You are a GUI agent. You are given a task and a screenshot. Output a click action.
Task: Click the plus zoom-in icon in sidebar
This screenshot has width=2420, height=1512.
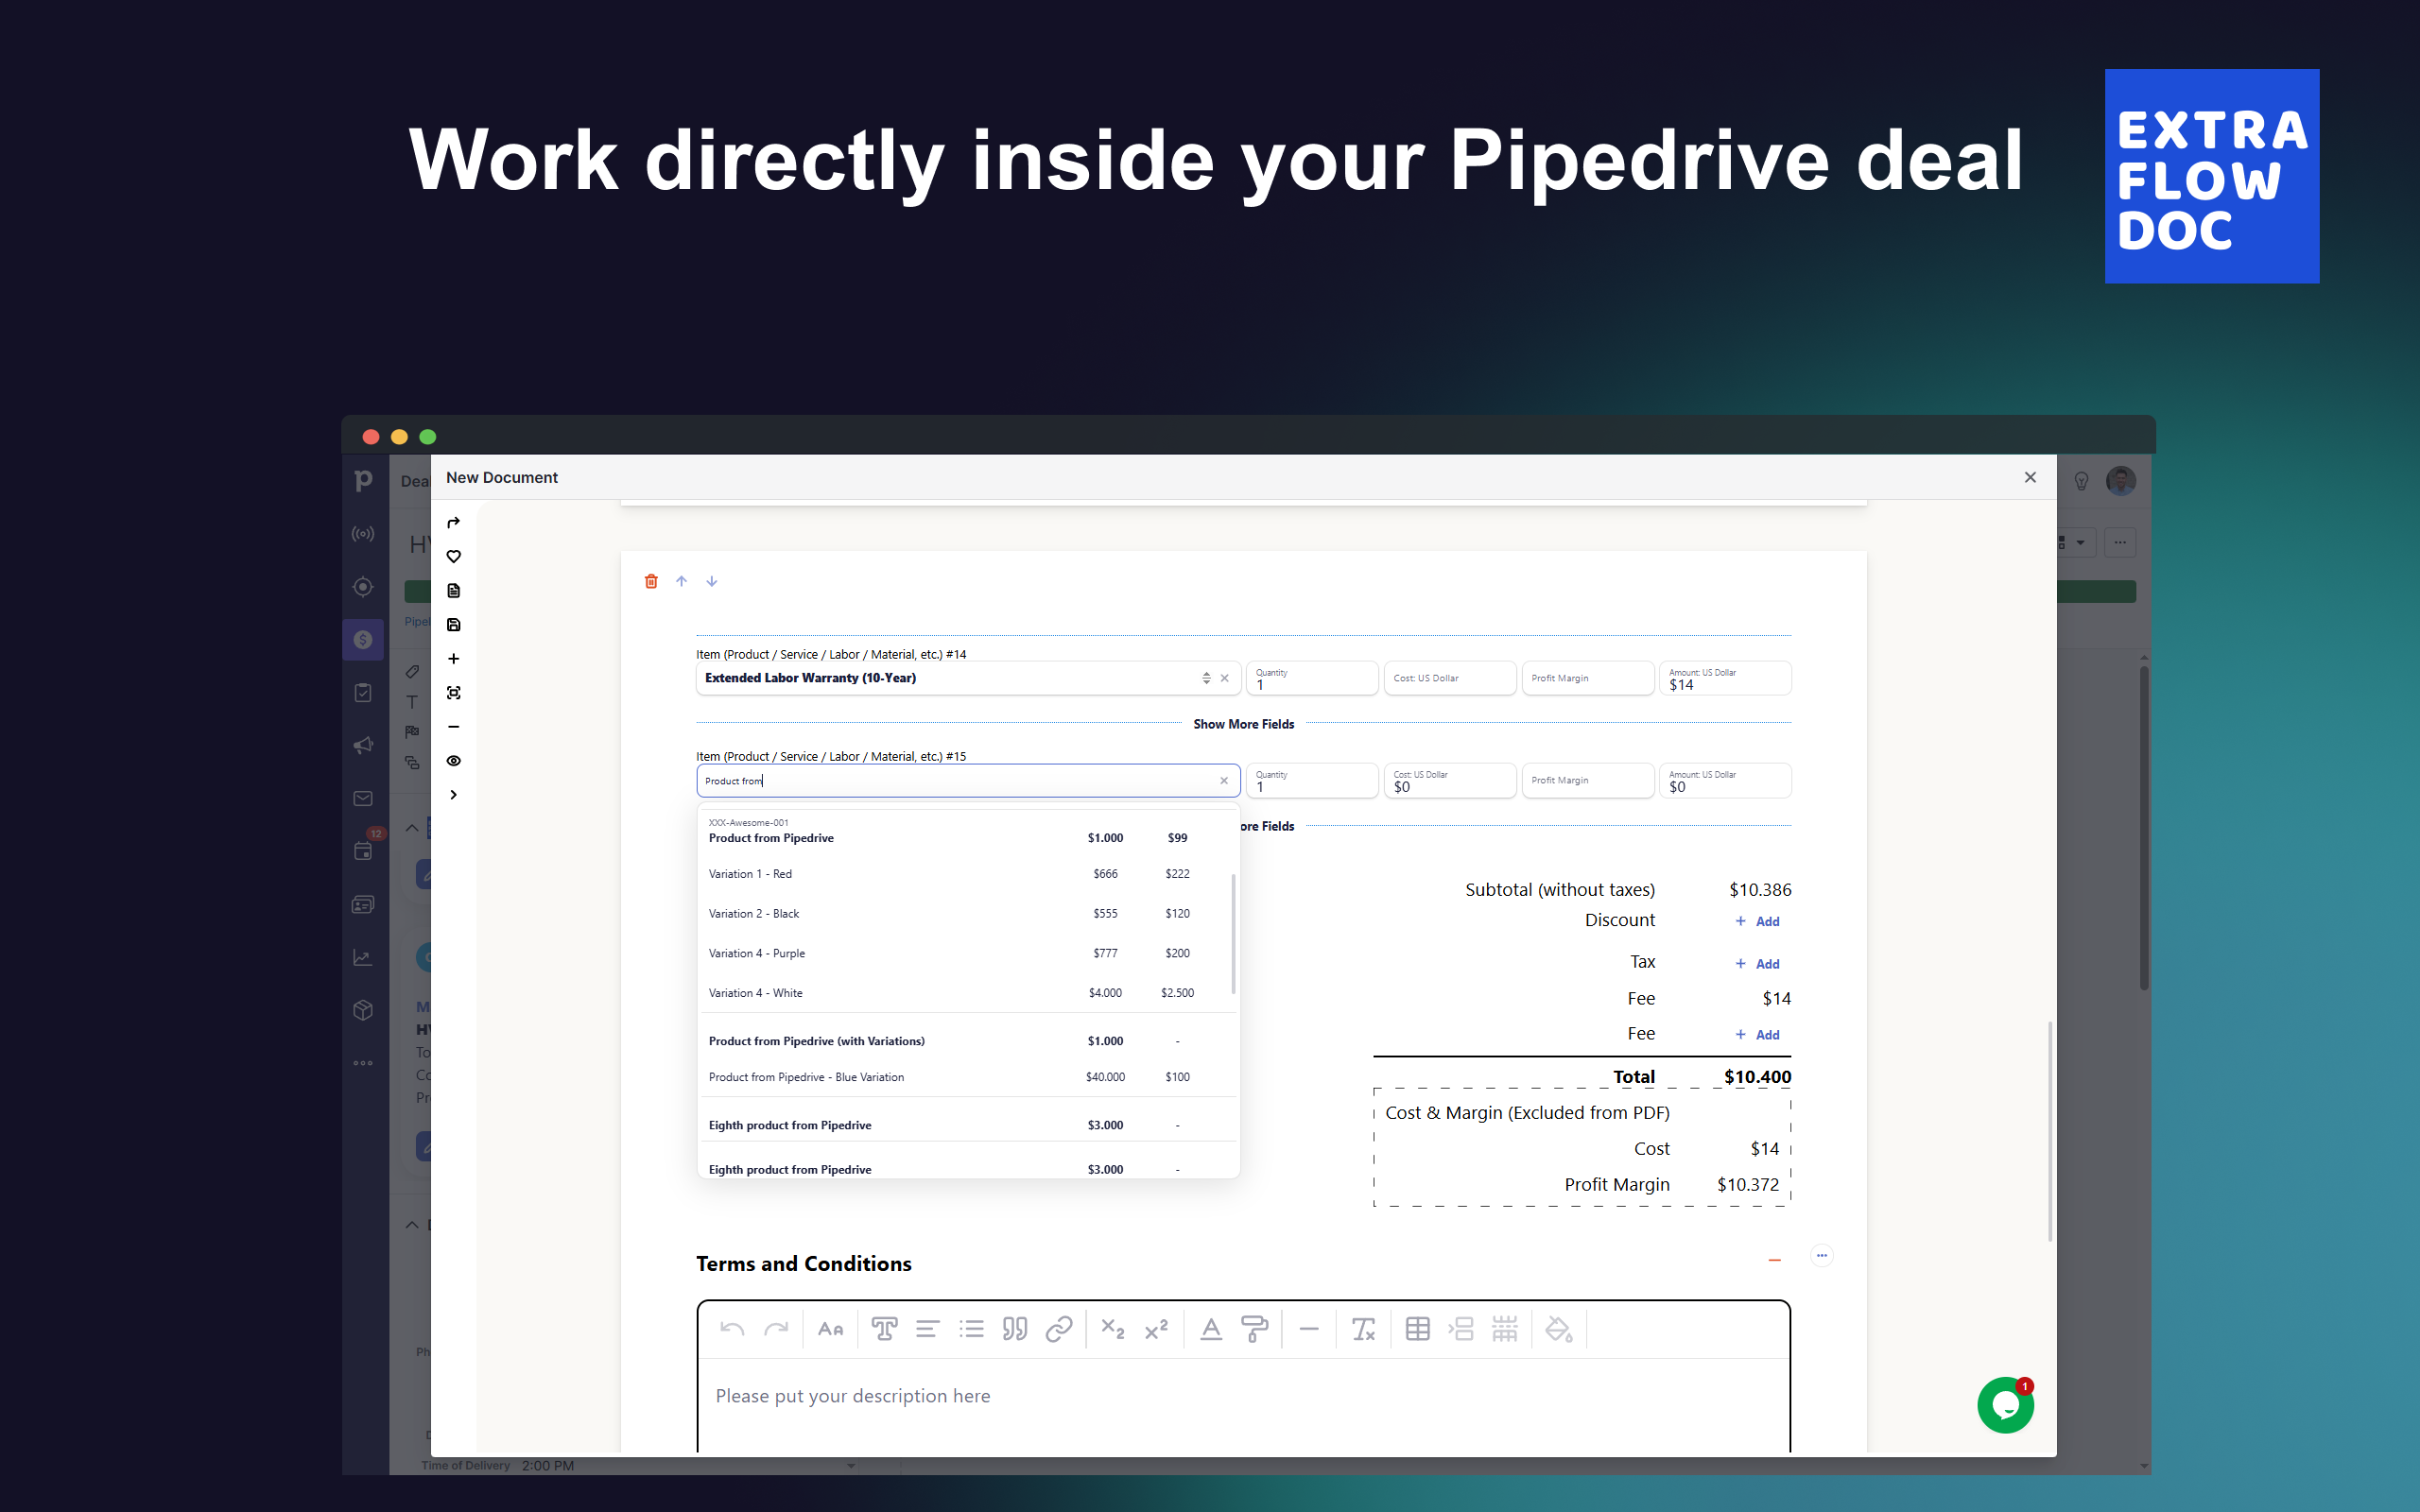coord(453,659)
